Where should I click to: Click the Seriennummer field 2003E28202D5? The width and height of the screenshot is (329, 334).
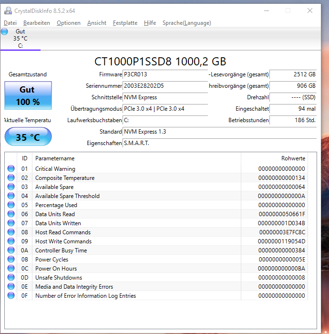coord(165,86)
